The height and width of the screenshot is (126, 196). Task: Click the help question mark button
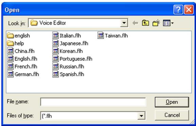pos(178,9)
